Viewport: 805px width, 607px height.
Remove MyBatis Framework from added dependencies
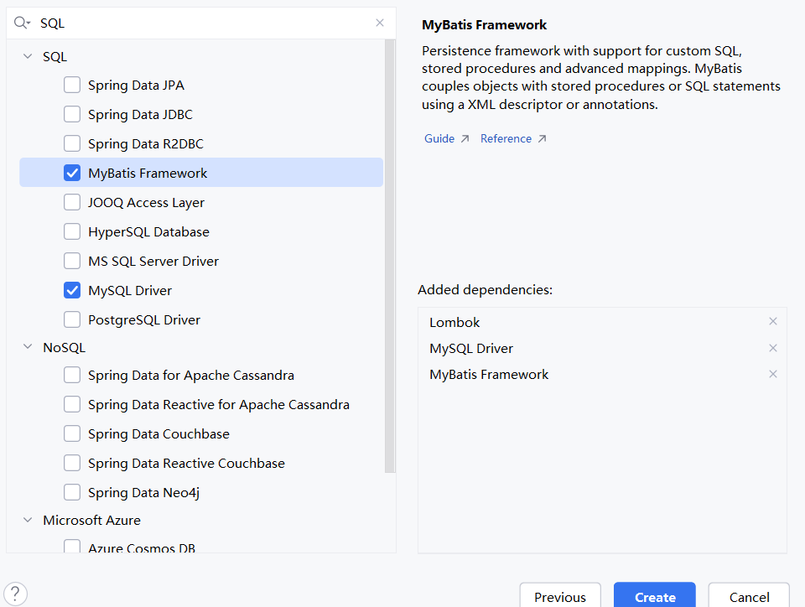coord(773,375)
